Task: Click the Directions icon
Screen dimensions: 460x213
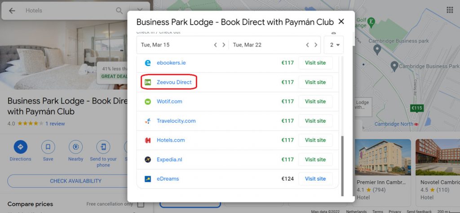Action: click(20, 147)
